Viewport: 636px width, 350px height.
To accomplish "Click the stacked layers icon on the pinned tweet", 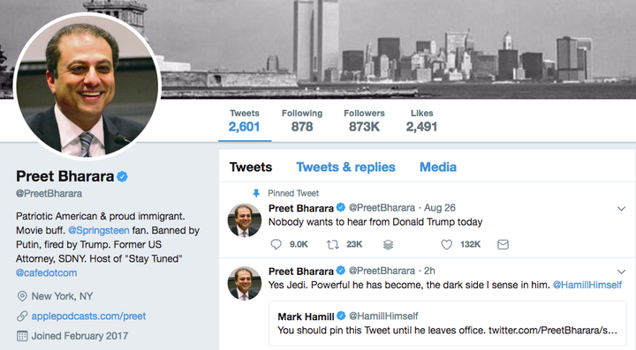I will [388, 244].
